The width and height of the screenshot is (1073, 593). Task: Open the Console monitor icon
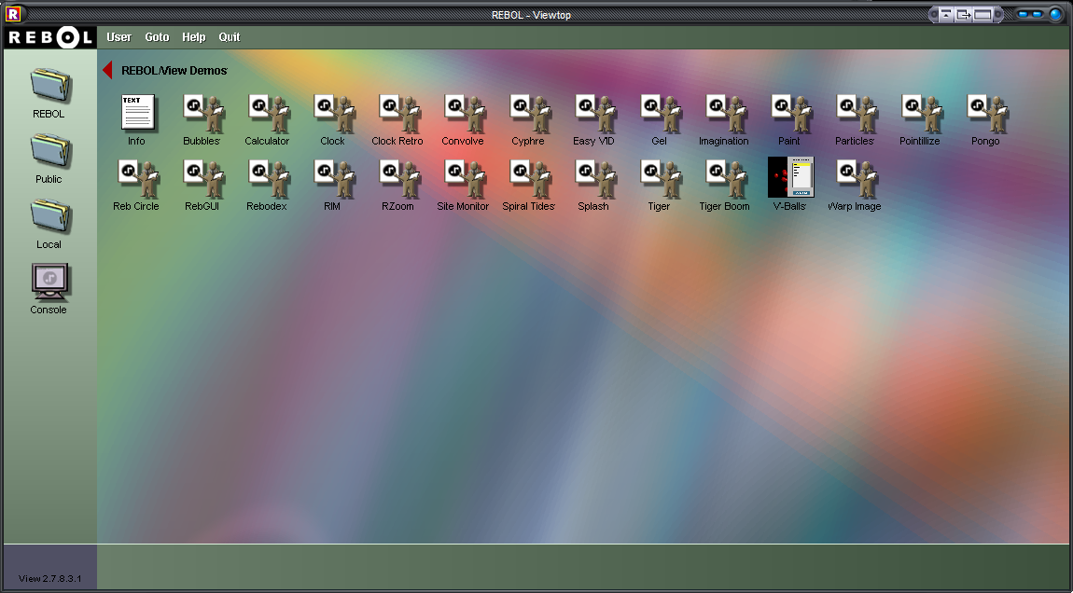point(50,282)
